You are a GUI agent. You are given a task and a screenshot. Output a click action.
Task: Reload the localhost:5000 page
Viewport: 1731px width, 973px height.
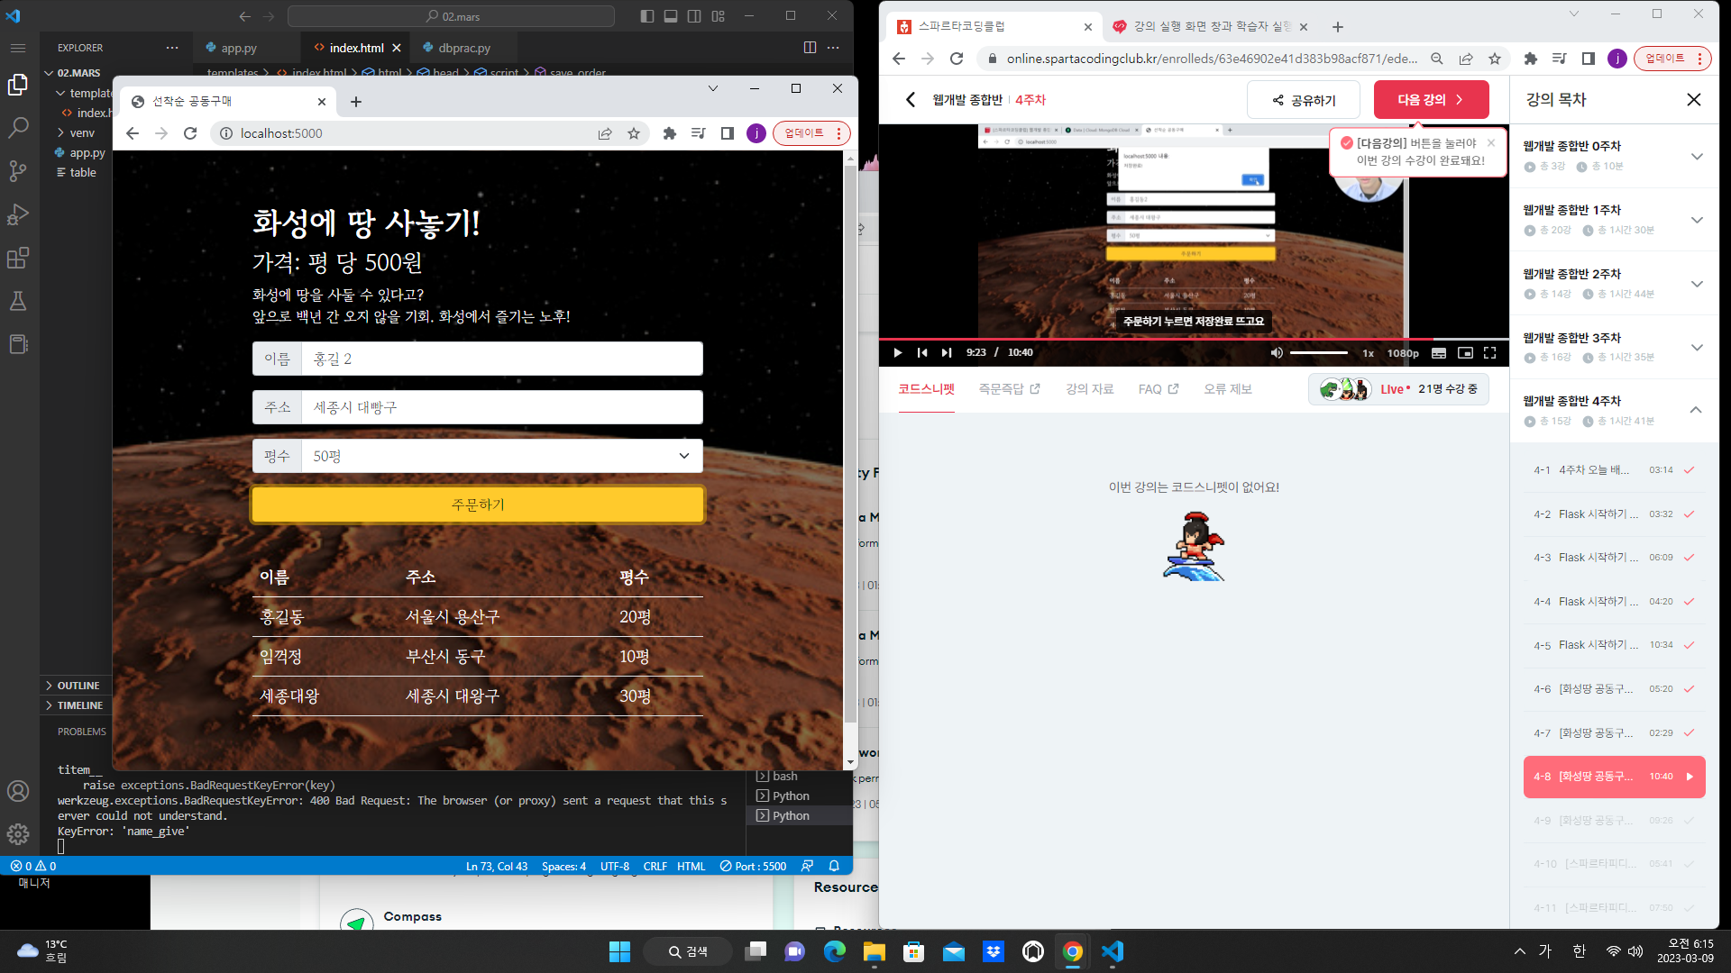tap(190, 133)
